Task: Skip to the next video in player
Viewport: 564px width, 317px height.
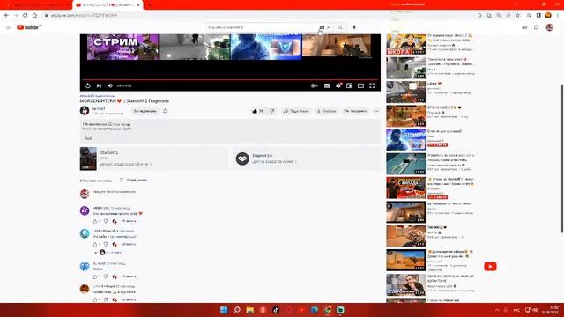Action: (x=99, y=85)
